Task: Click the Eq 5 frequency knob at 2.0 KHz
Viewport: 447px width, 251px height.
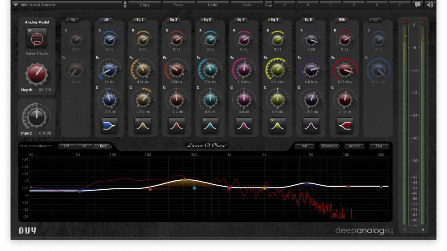Action: pyautogui.click(x=277, y=69)
